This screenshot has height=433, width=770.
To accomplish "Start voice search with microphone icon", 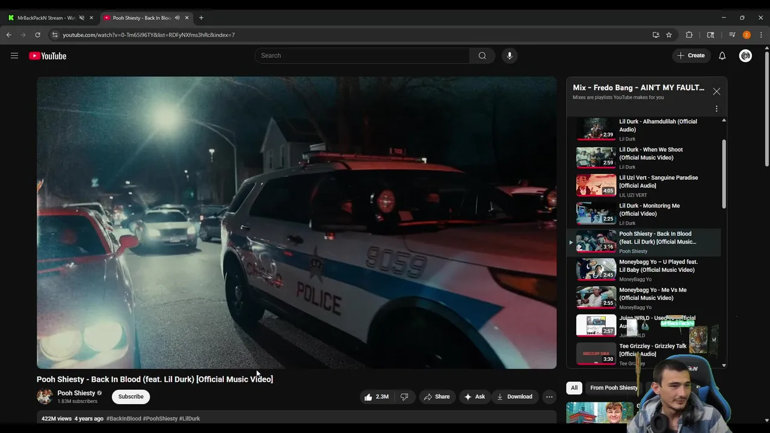I will tap(510, 55).
